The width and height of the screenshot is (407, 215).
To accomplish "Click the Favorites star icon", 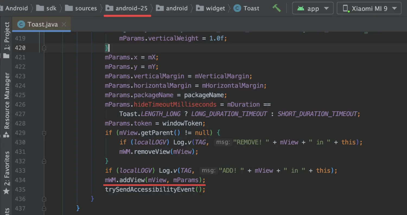I will click(x=7, y=191).
